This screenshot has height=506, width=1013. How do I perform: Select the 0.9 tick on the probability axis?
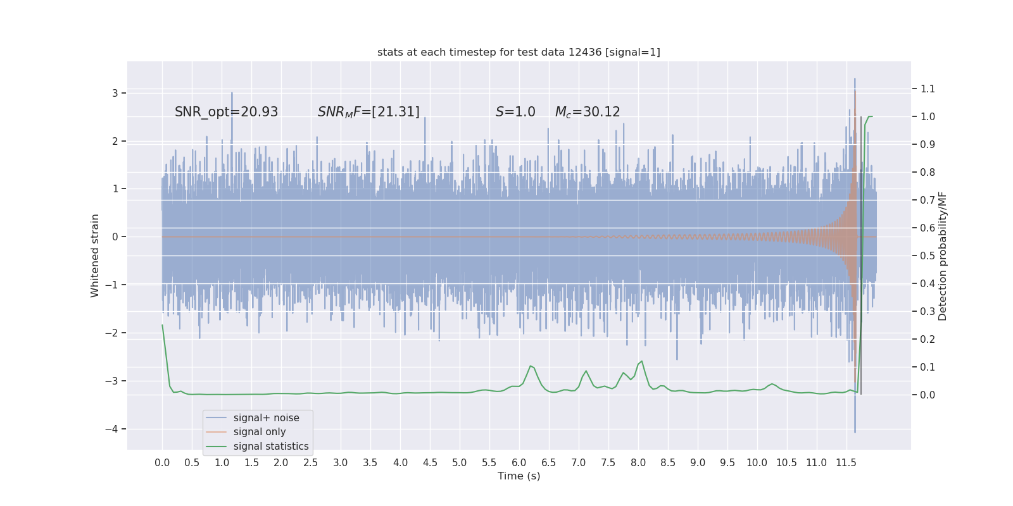[928, 144]
